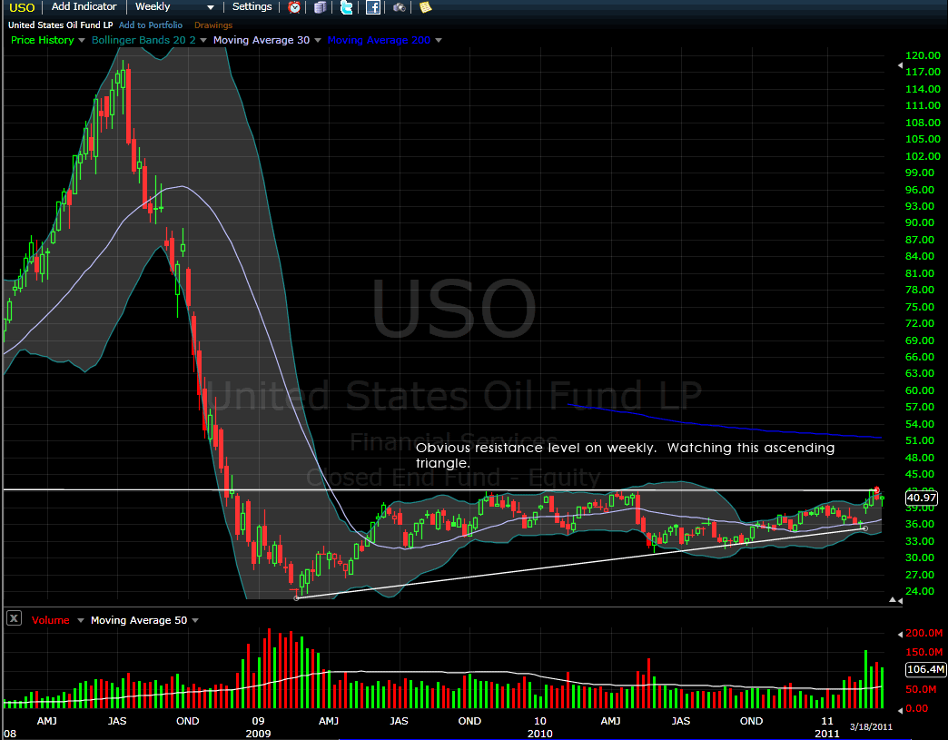The height and width of the screenshot is (740, 948).
Task: Expand the Price History options arrow
Action: [x=82, y=40]
